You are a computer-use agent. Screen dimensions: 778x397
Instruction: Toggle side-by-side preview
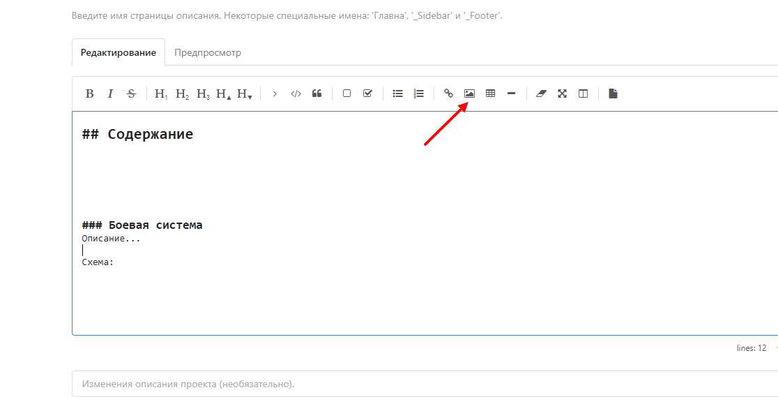click(583, 93)
